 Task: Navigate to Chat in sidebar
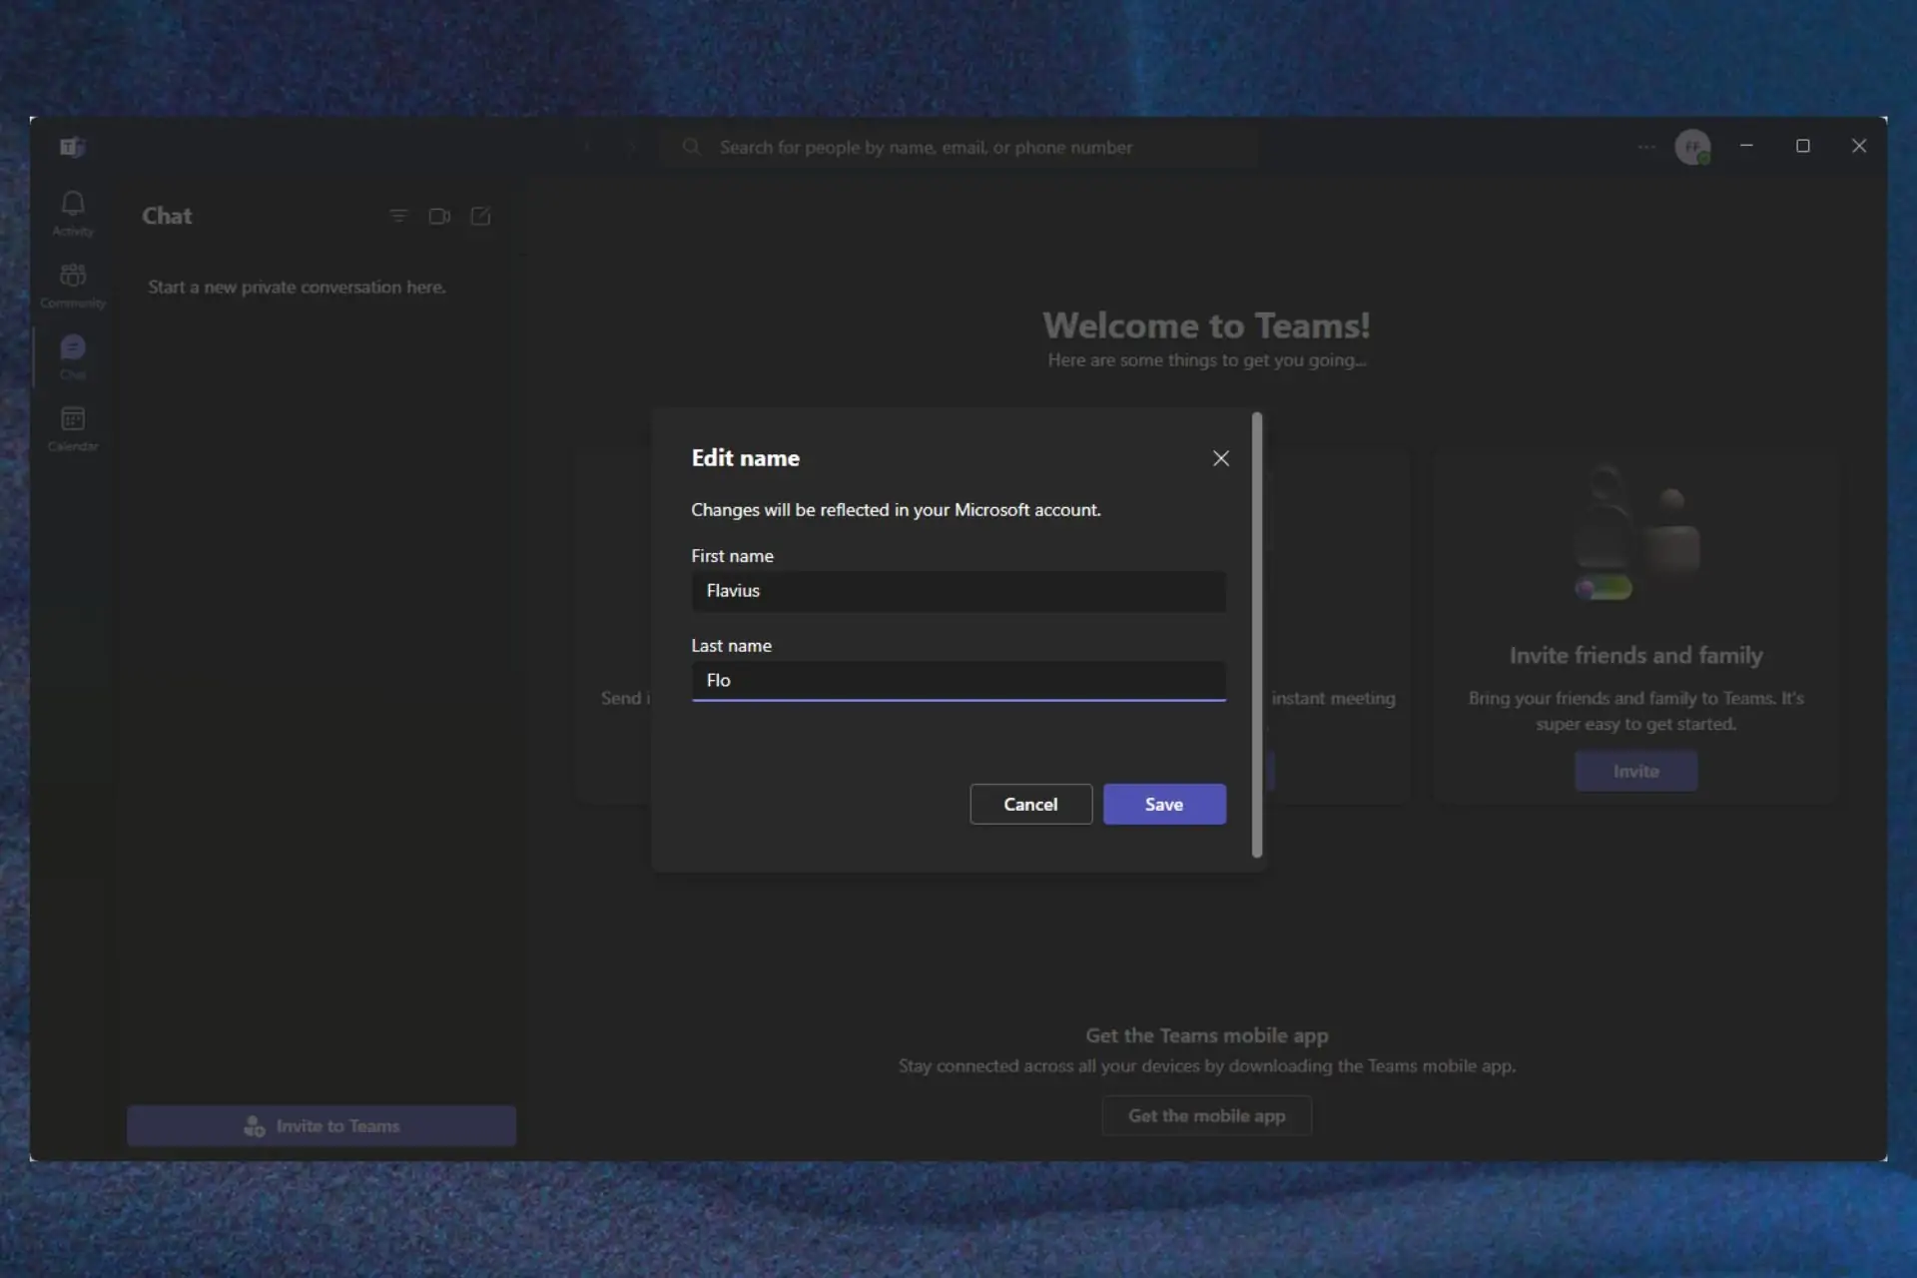(x=71, y=356)
